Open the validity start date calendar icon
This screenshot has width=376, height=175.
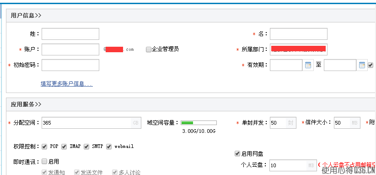[308, 65]
